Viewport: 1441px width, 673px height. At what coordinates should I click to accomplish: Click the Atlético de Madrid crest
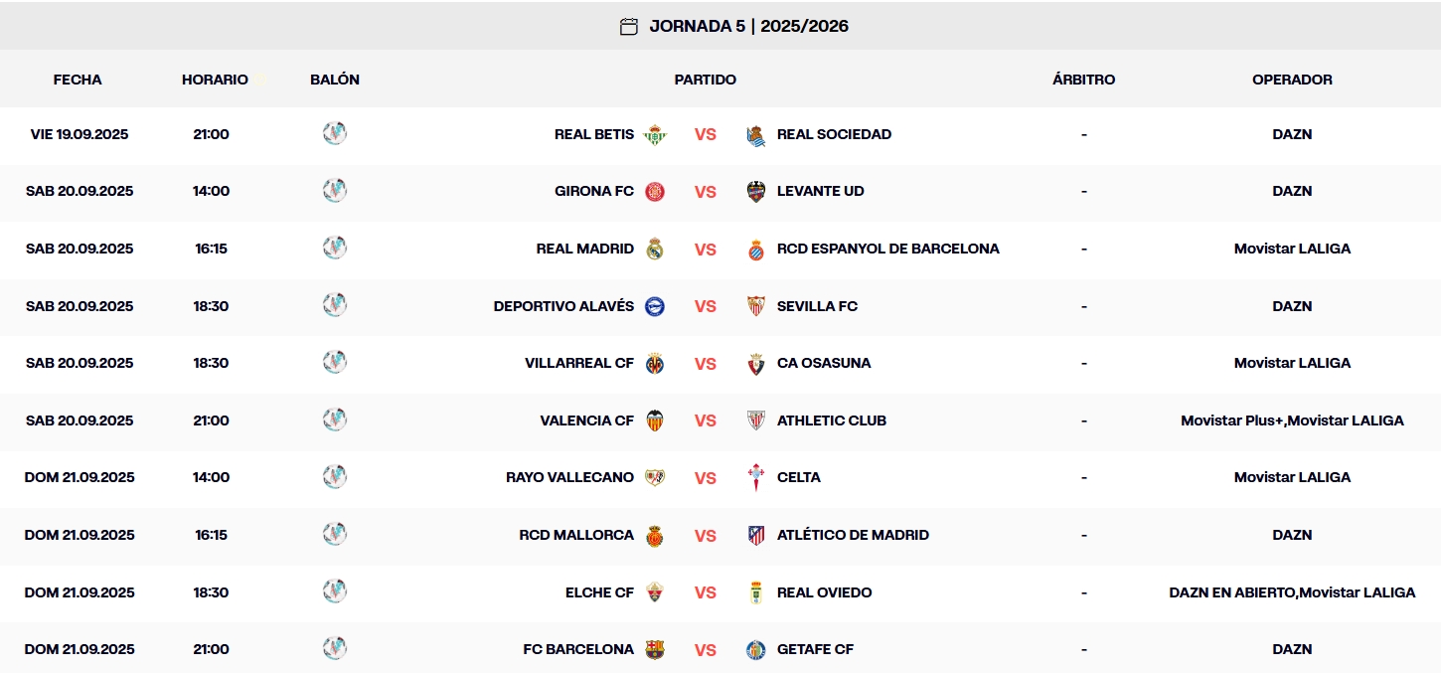tap(755, 535)
